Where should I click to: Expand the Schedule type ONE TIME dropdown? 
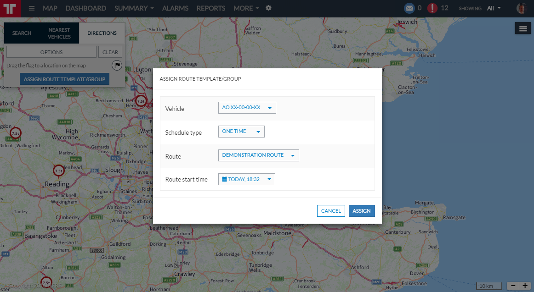pos(241,132)
